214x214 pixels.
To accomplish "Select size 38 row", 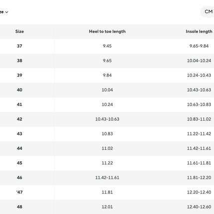I will coord(107,61).
